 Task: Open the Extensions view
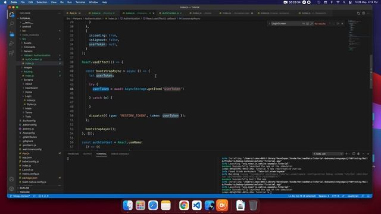click(11, 53)
